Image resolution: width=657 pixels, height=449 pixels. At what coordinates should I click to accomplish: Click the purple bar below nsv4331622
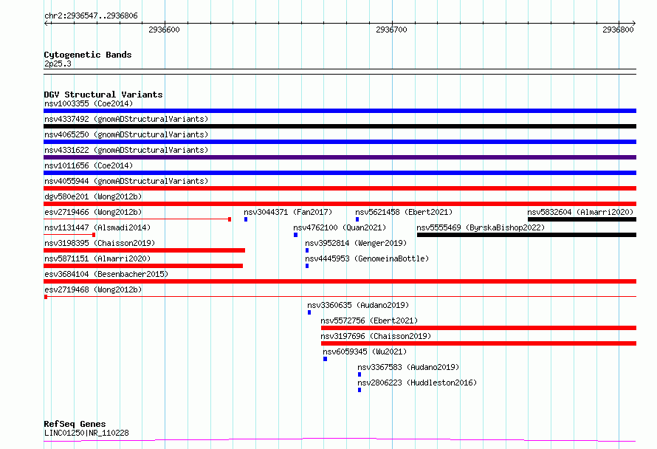[340, 157]
